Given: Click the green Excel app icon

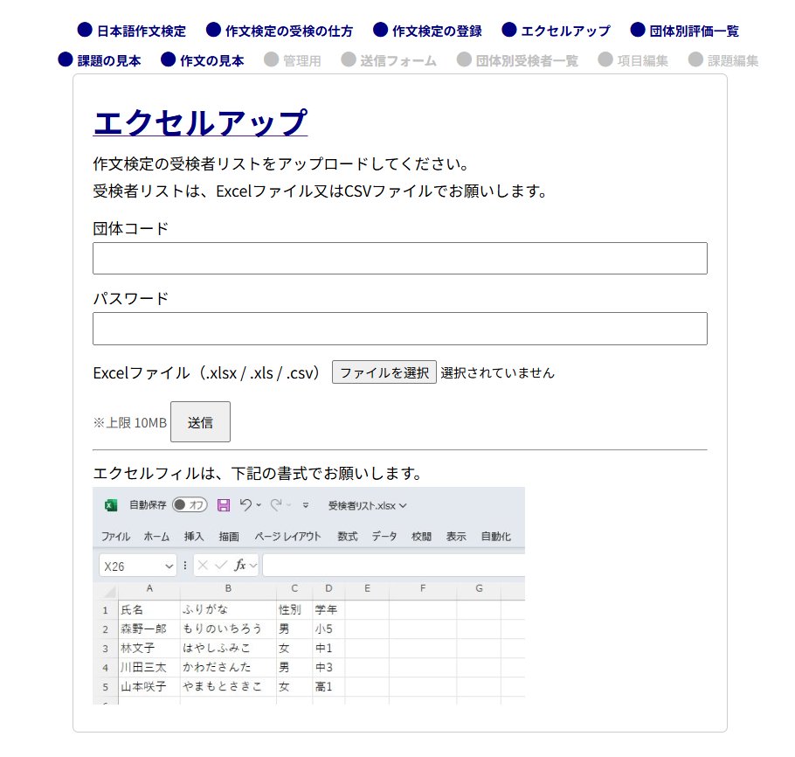Looking at the screenshot, I should pos(111,505).
